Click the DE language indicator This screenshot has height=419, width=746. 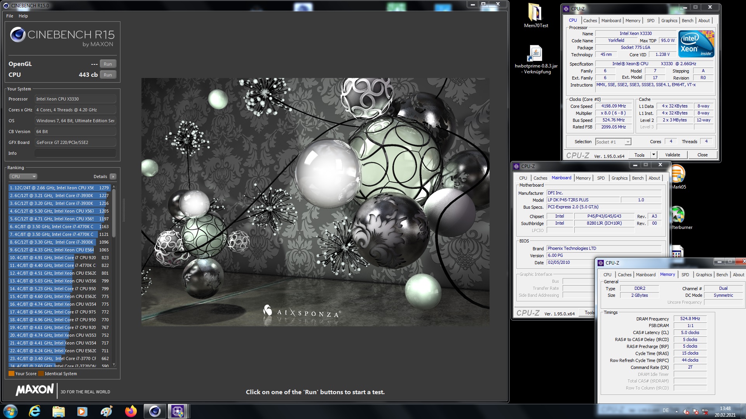tap(666, 410)
